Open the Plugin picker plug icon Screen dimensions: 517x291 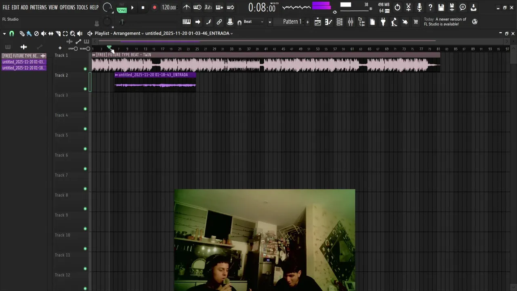pyautogui.click(x=383, y=22)
